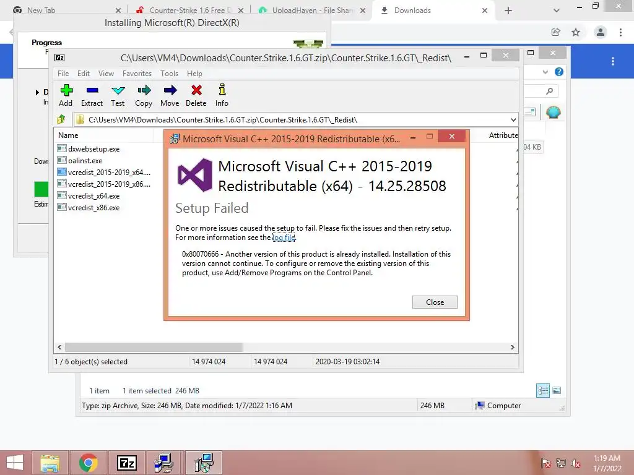Open the Edit menu in 7-Zip
634x475 pixels.
[x=84, y=74]
